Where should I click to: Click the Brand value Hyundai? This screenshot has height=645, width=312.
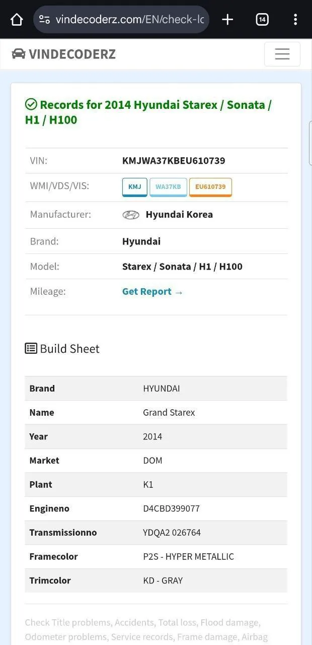(141, 241)
